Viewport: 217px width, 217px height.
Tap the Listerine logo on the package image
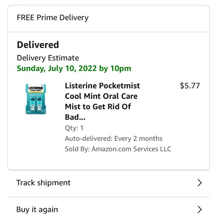point(36,88)
